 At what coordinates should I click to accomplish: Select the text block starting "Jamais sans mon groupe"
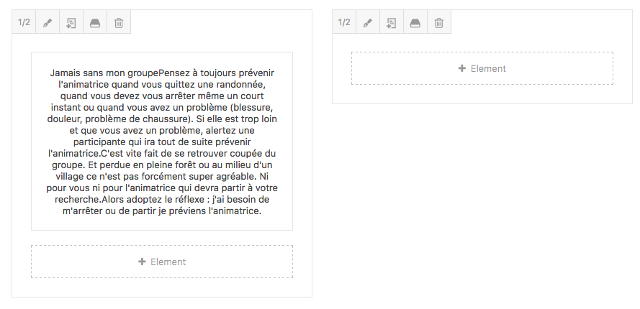(x=162, y=141)
